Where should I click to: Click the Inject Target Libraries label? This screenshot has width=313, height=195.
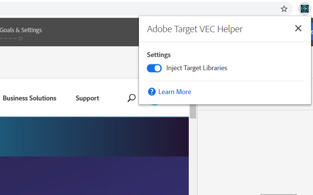(197, 68)
